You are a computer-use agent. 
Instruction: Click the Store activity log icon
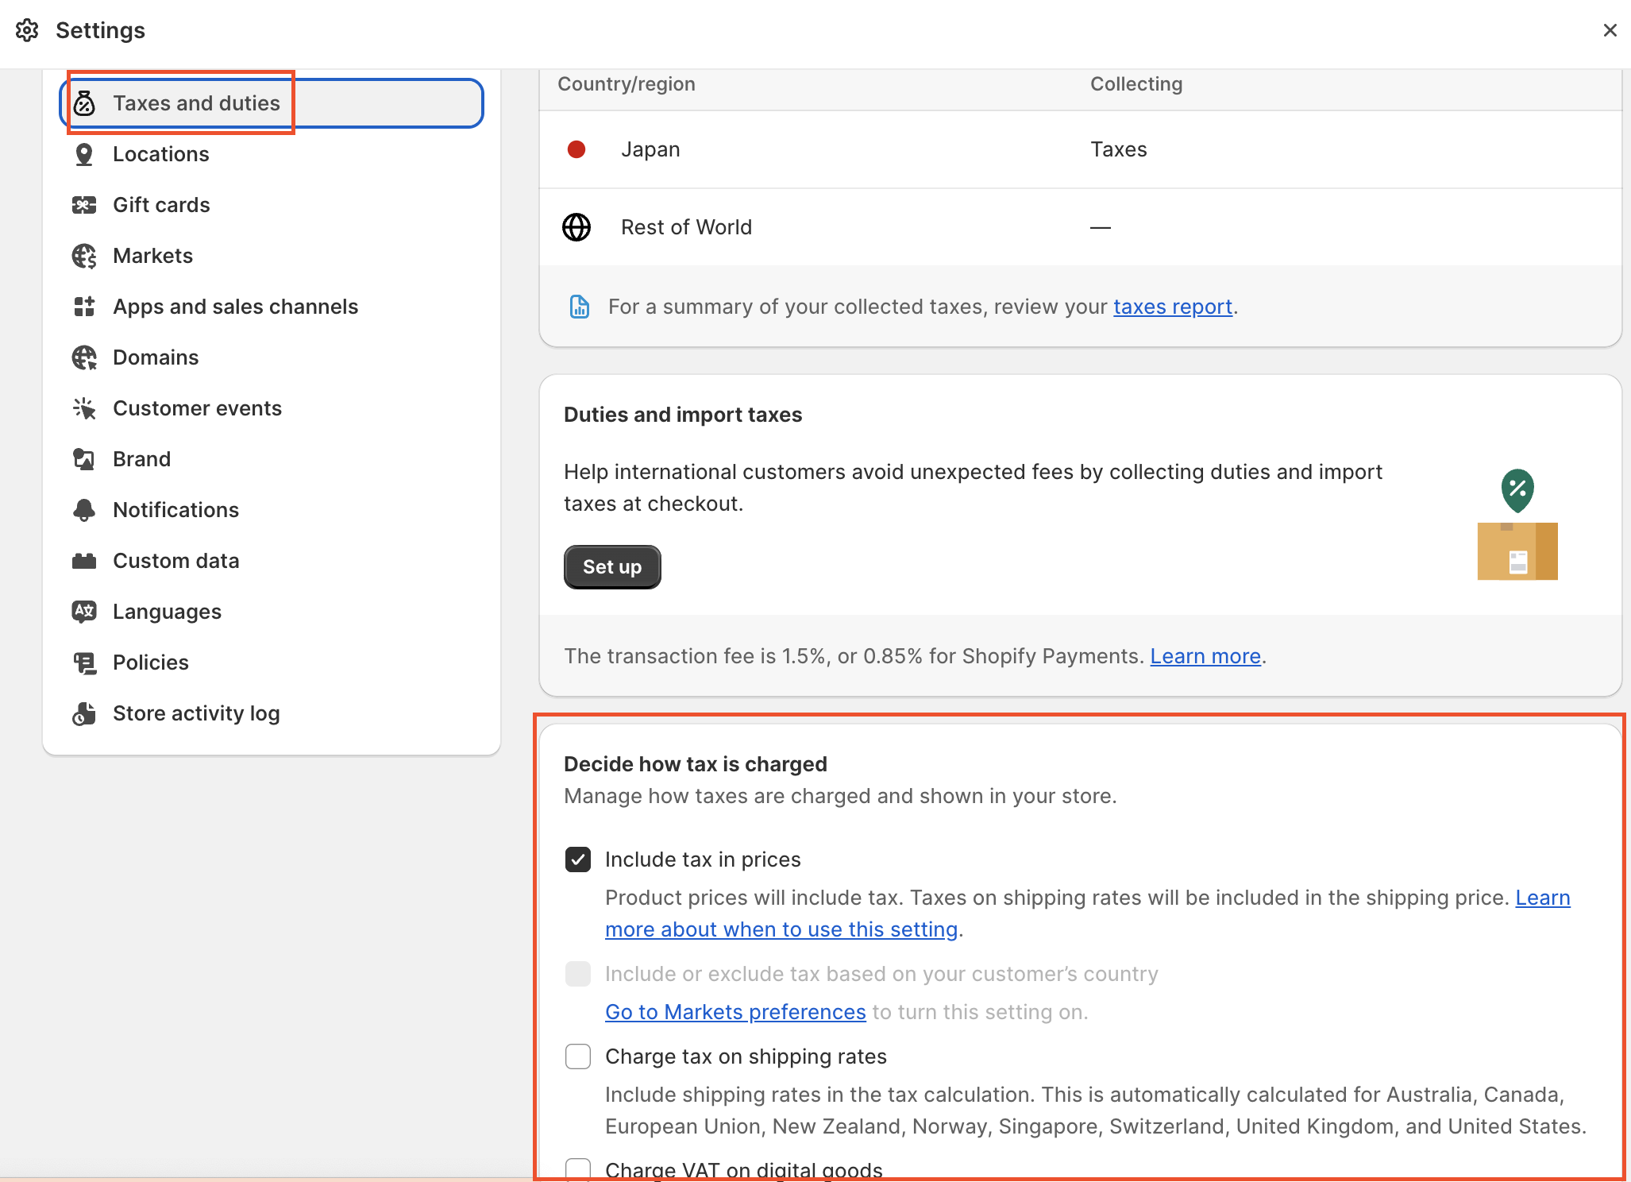(x=84, y=713)
